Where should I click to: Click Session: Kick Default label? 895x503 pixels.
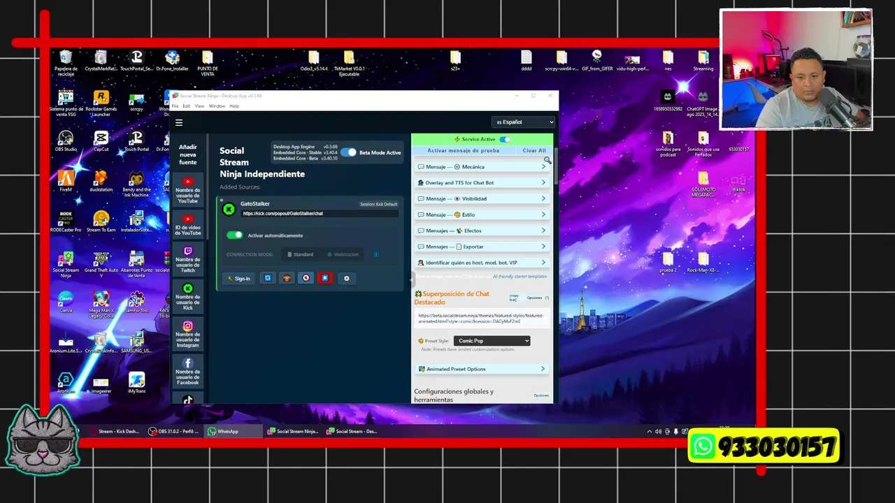pyautogui.click(x=378, y=204)
